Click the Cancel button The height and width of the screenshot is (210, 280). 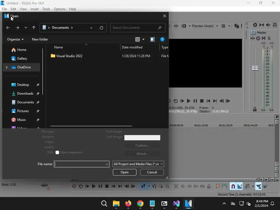click(152, 172)
